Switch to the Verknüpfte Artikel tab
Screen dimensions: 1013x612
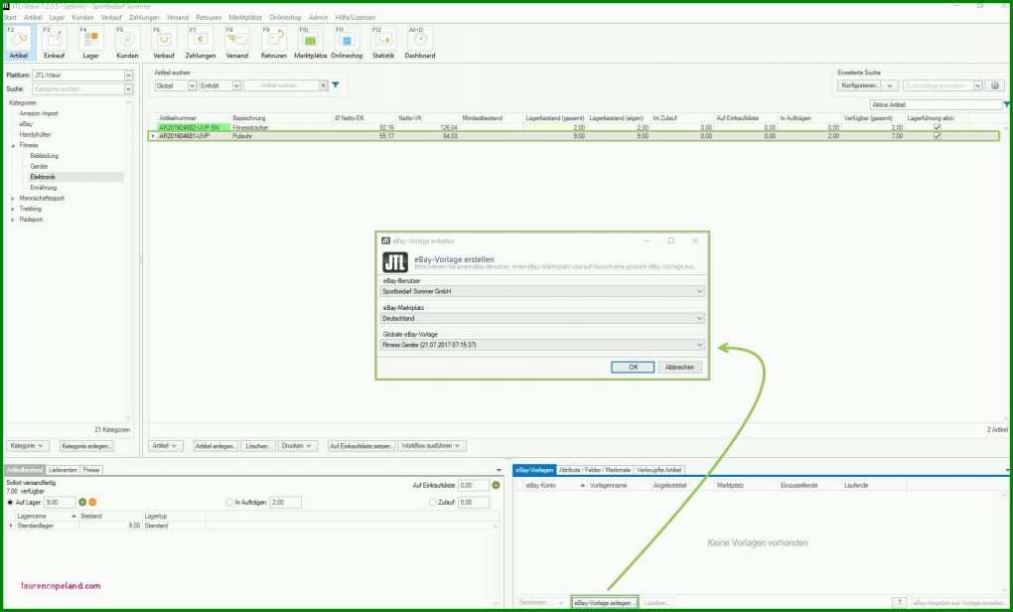coord(659,470)
